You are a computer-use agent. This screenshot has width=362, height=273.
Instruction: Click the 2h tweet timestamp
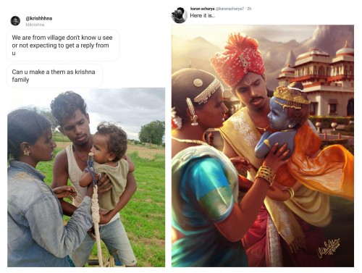point(249,9)
